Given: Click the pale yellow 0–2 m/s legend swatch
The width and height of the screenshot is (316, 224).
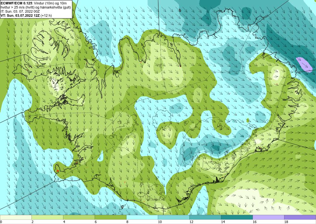Looking at the screenshot, I should pyautogui.click(x=16, y=217).
